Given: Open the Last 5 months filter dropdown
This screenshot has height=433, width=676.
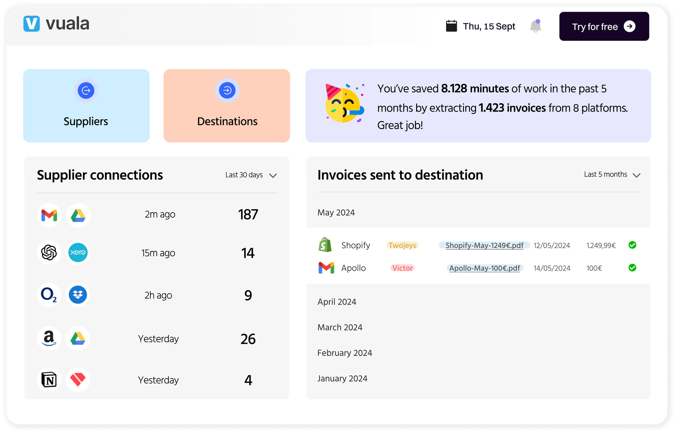Looking at the screenshot, I should click(612, 175).
